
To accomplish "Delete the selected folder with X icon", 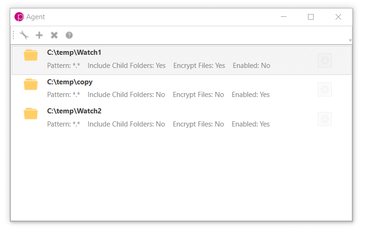I will click(x=54, y=35).
